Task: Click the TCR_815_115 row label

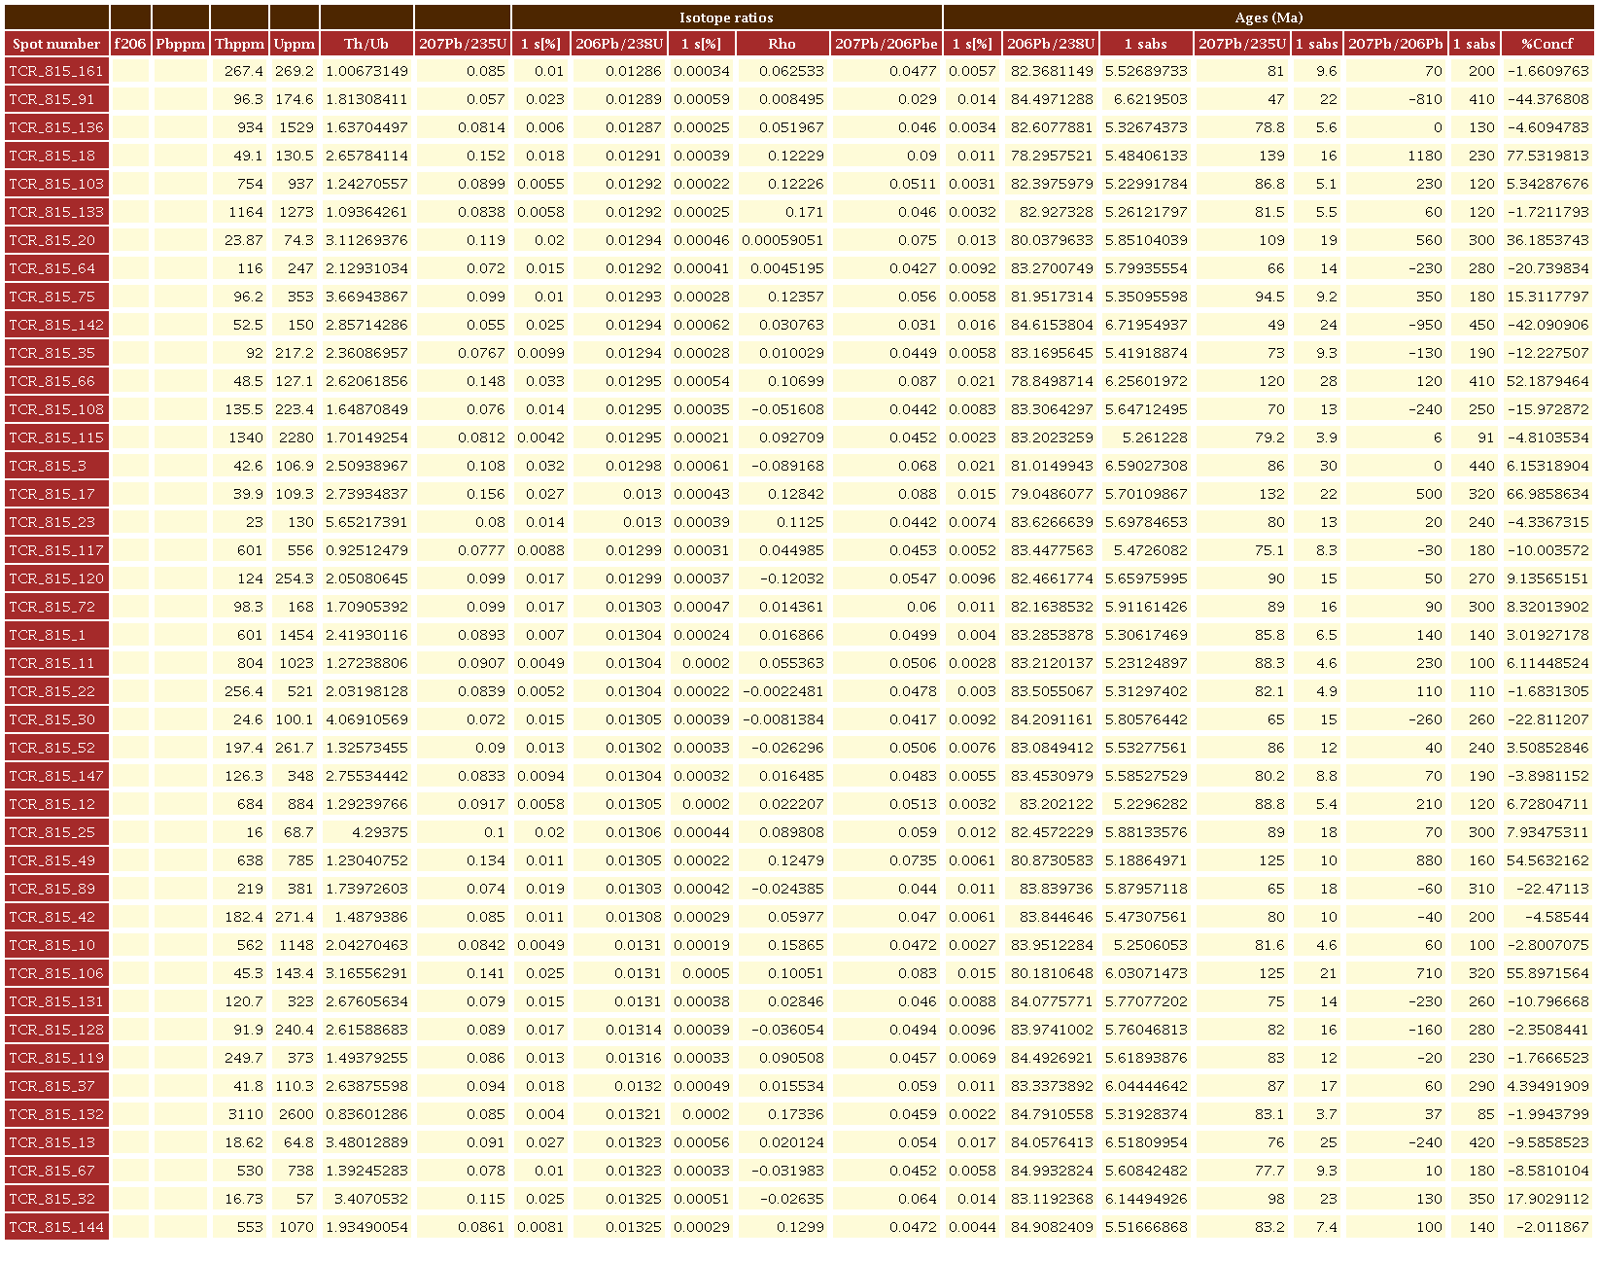Action: click(56, 438)
